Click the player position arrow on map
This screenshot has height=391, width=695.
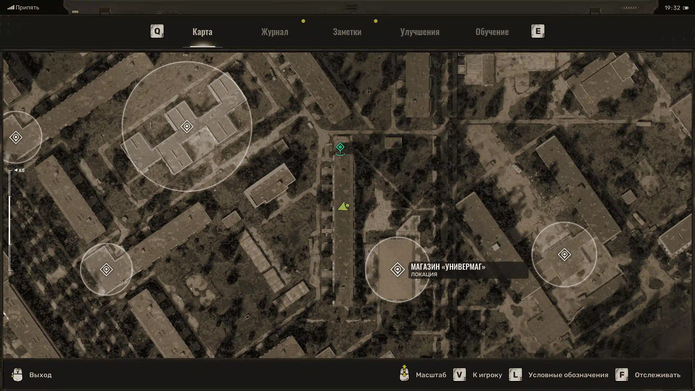coord(343,207)
